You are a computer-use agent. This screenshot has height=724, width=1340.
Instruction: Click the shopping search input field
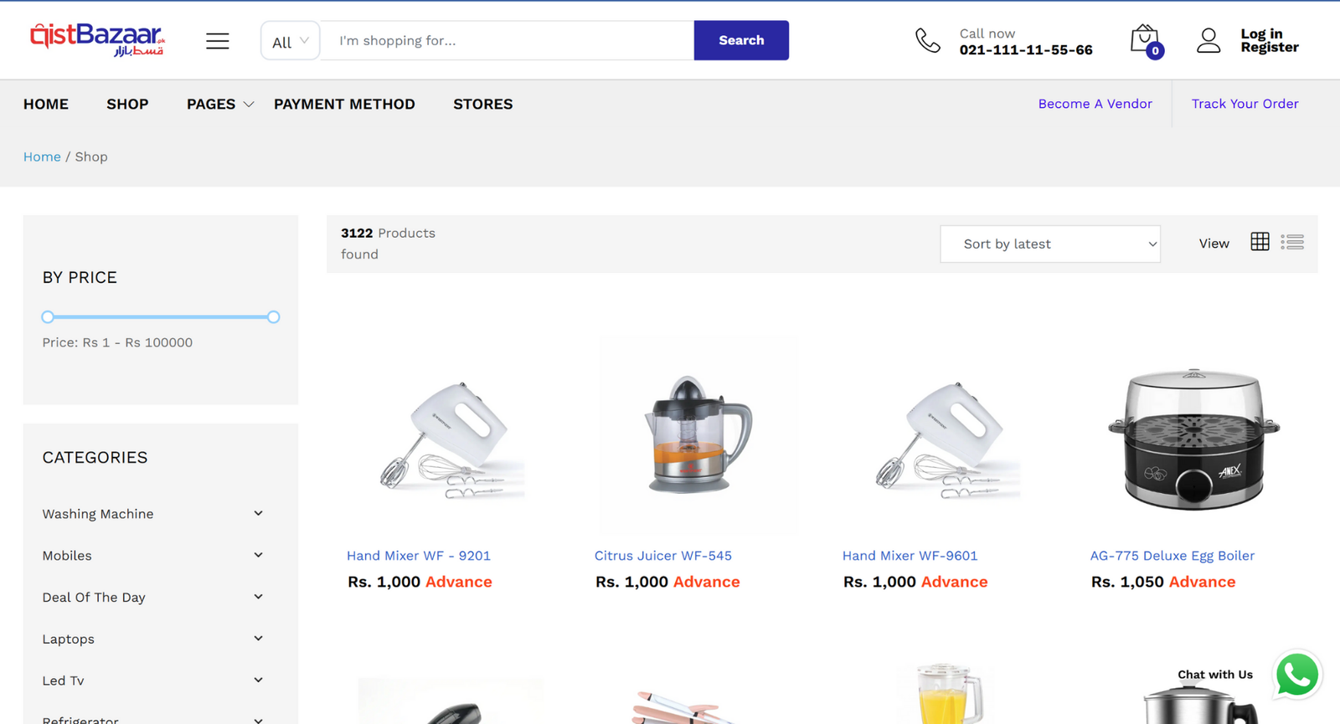(508, 41)
